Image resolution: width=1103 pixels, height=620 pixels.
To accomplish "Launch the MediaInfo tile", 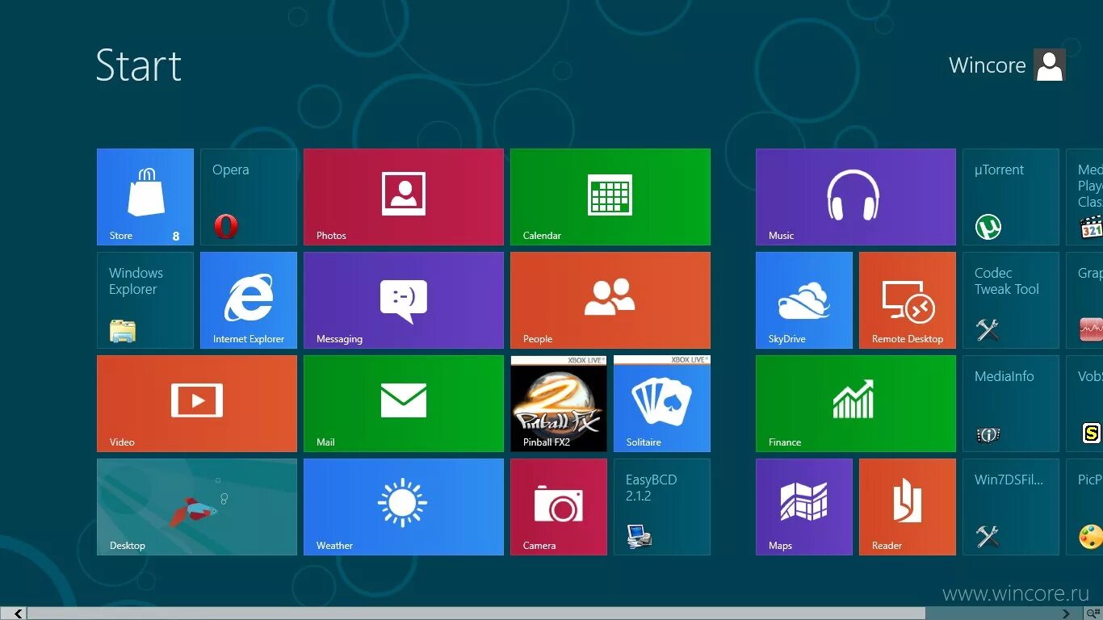I will (1011, 404).
